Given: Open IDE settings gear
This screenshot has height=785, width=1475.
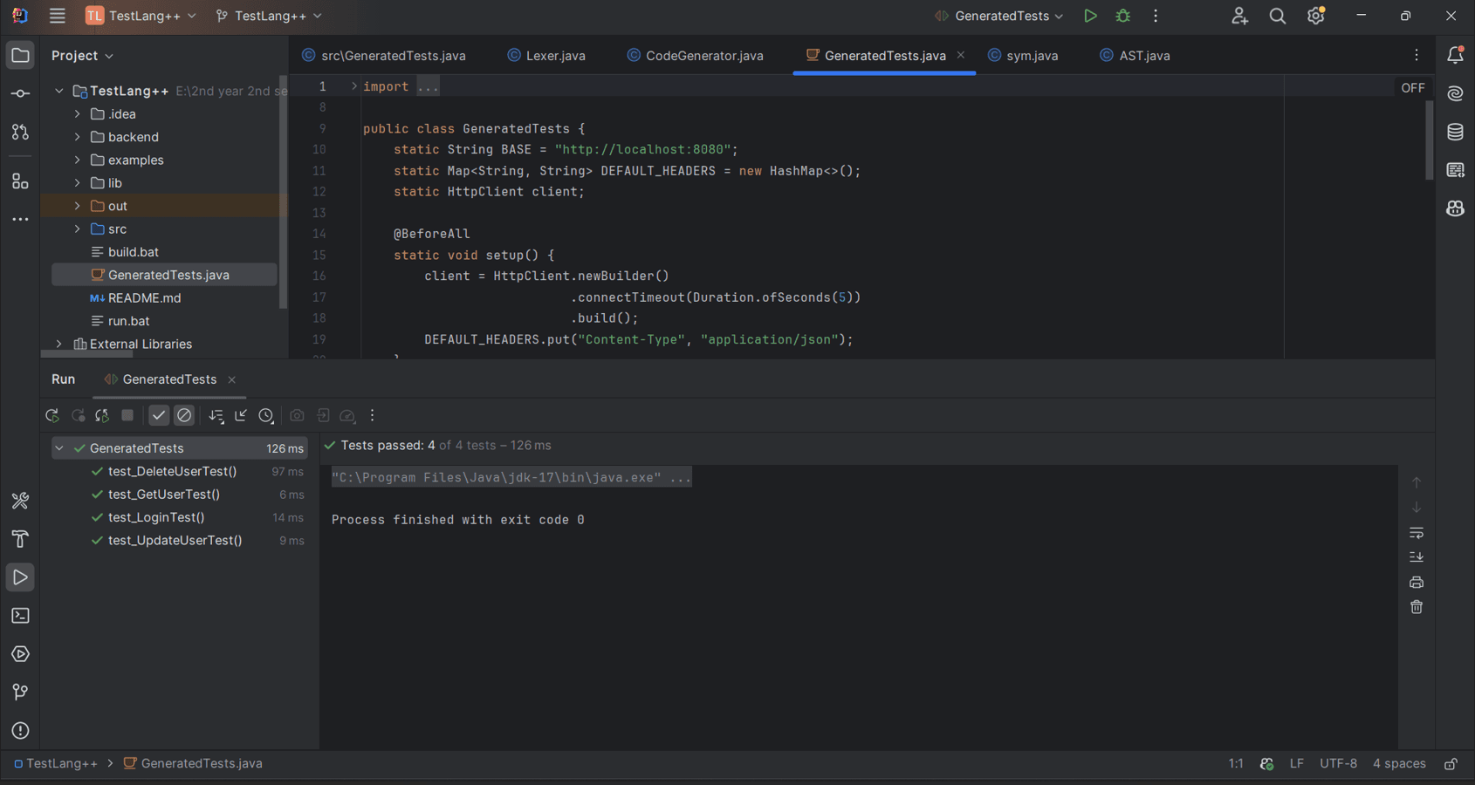Looking at the screenshot, I should coord(1316,16).
